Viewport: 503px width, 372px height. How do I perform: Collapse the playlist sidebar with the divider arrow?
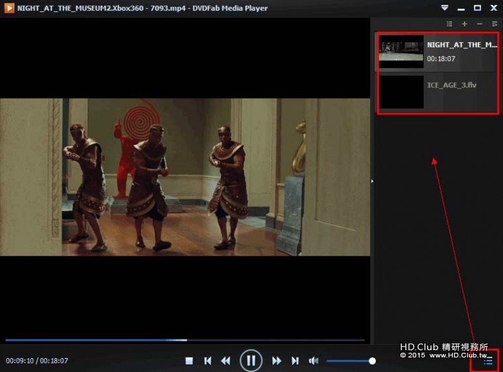click(372, 181)
